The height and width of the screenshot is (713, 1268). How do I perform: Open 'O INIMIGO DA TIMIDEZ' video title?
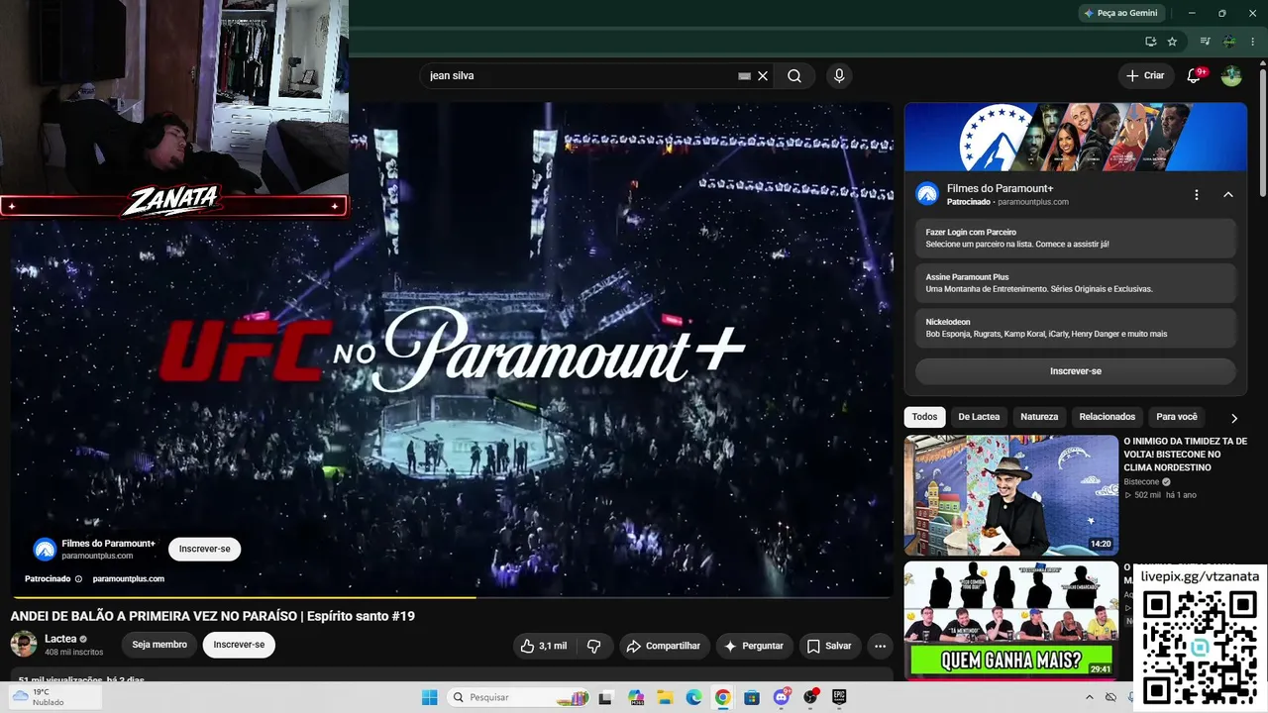pos(1185,455)
